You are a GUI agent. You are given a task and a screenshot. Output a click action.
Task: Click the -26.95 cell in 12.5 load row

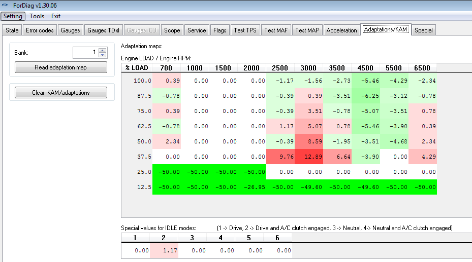(251, 187)
